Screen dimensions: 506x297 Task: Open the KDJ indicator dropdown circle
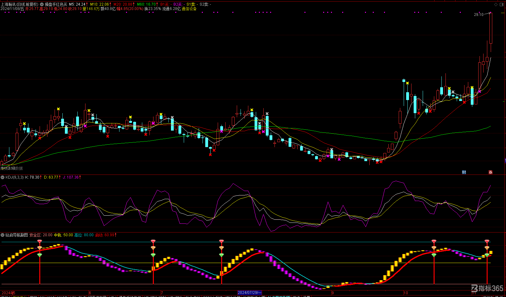pos(2,177)
